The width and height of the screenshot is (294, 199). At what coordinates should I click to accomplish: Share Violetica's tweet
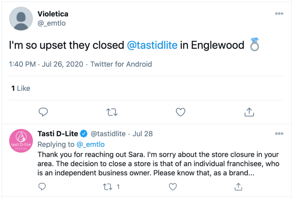(x=249, y=112)
